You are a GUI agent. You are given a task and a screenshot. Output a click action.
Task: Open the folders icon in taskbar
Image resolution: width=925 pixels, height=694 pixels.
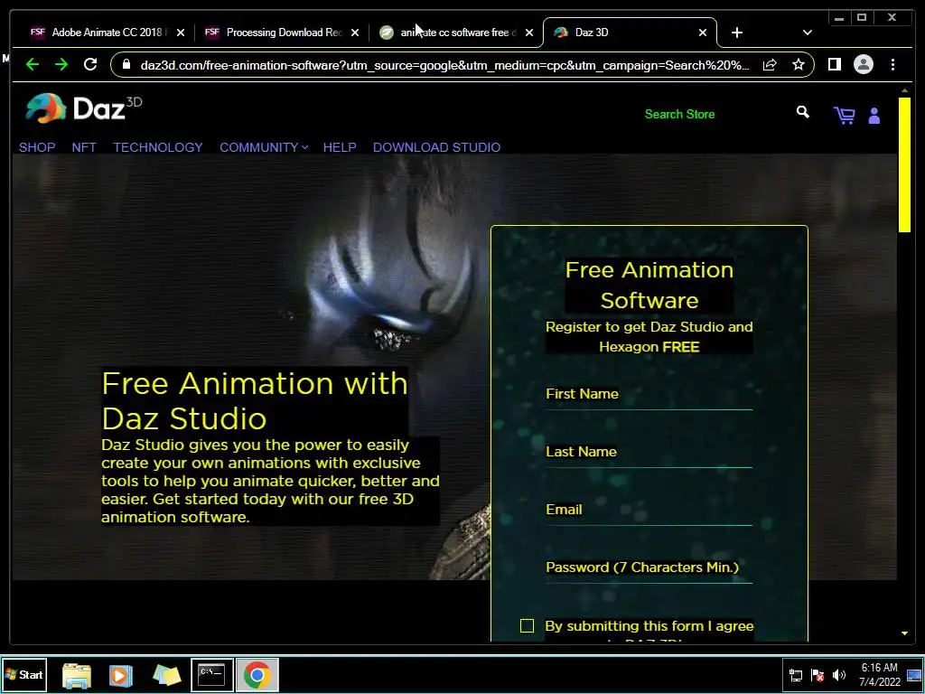(x=166, y=674)
